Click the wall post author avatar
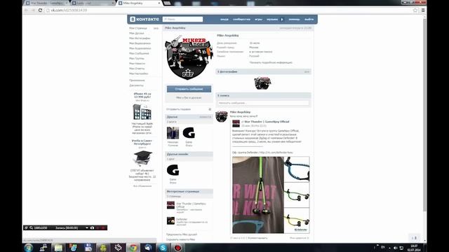449x252 pixels. tap(222, 116)
